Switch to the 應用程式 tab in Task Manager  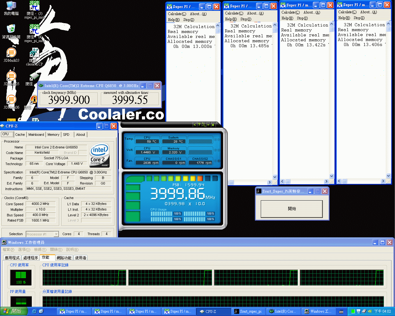pyautogui.click(x=12, y=258)
